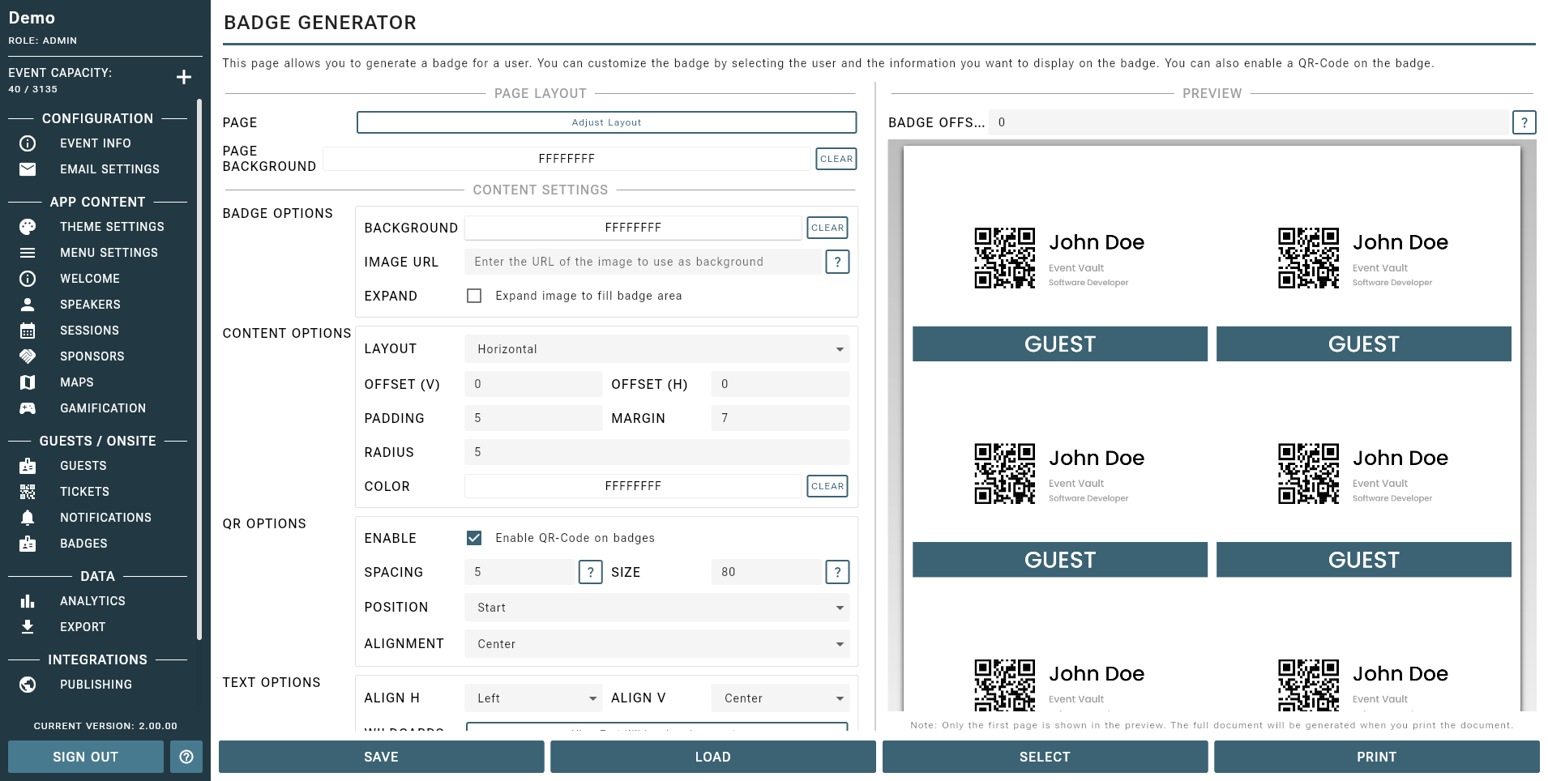Click the plus icon beside Event Capacity
This screenshot has width=1548, height=781.
pos(184,77)
